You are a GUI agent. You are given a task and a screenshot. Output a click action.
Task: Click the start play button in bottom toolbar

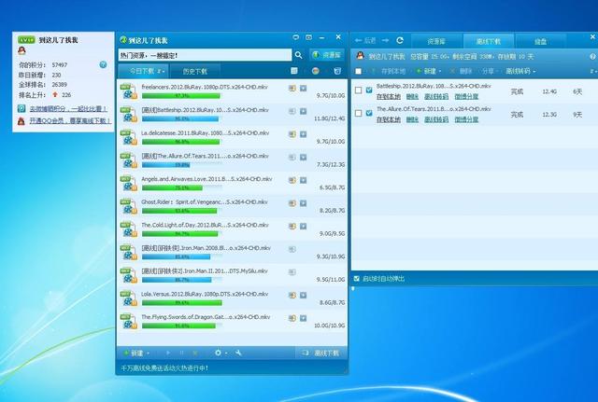(168, 353)
